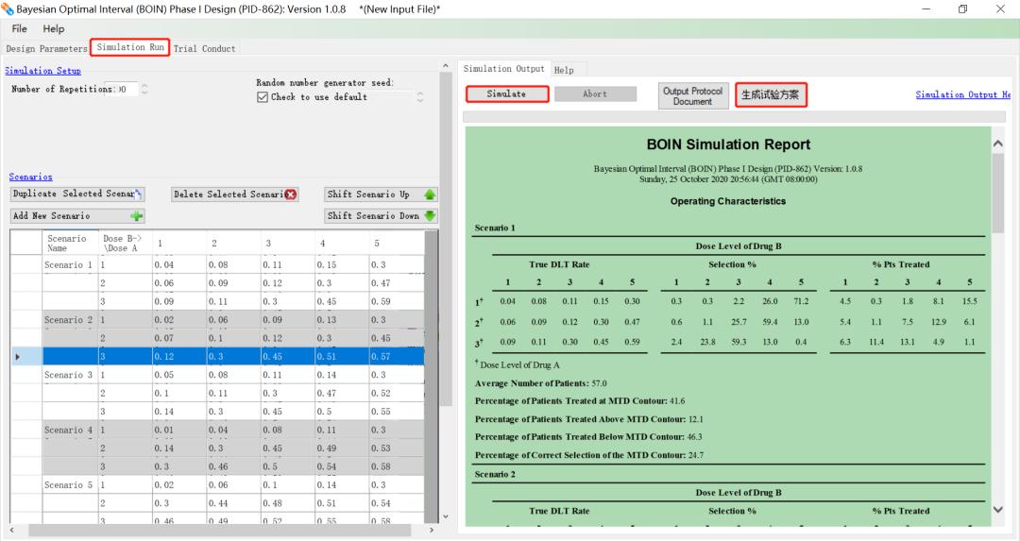Screen dimensions: 1020x541
Task: Click the red X Delete Selected Scenario icon
Action: (290, 194)
